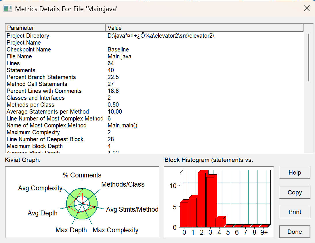This screenshot has width=315, height=243.
Task: Click the Help button
Action: click(x=295, y=173)
